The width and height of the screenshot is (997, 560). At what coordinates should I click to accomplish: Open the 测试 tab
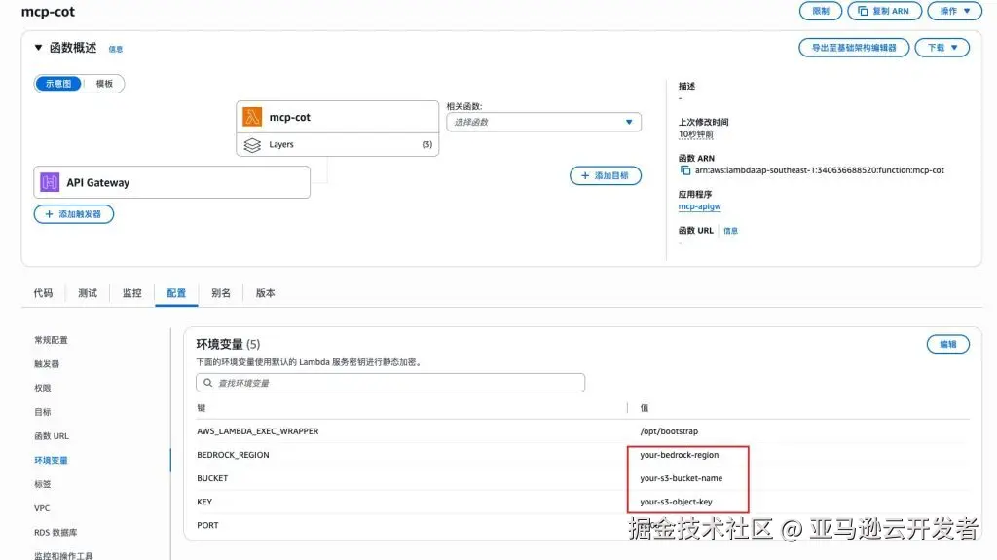coord(88,293)
